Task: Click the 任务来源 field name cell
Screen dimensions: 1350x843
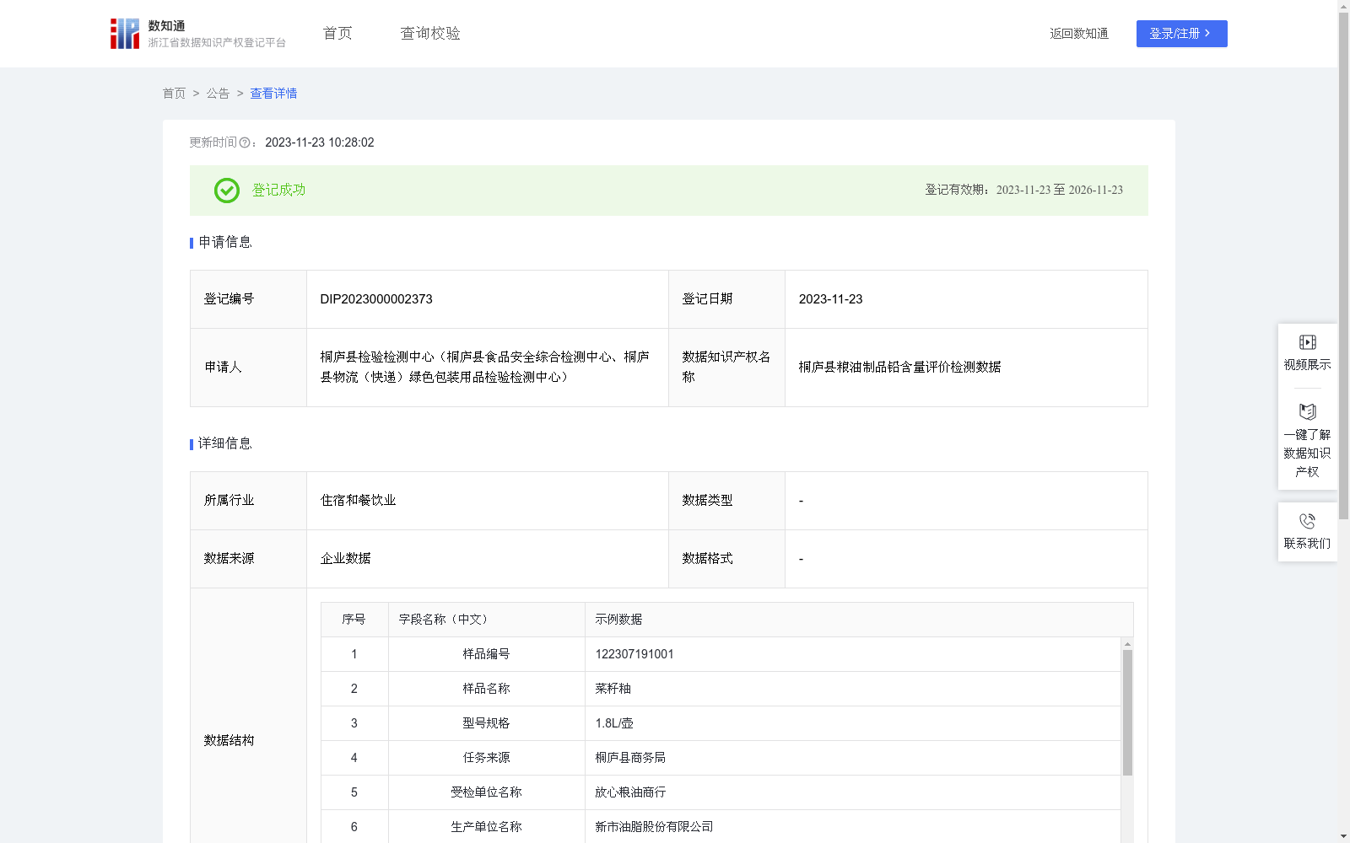Action: tap(486, 758)
